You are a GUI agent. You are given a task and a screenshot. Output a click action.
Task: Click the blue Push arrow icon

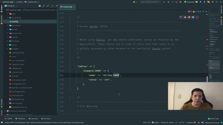click(x=205, y=2)
